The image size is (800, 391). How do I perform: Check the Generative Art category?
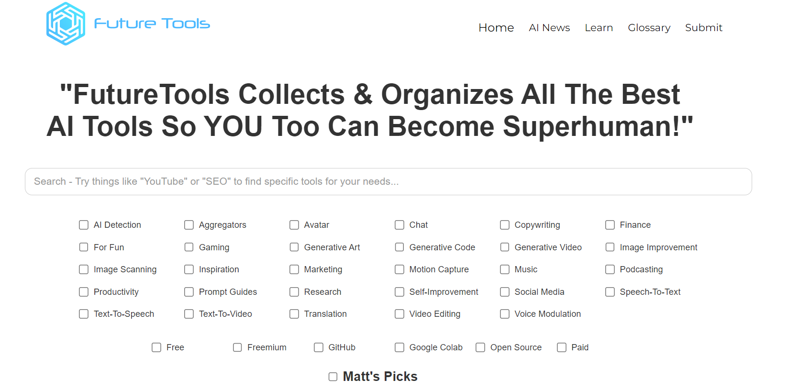pos(294,247)
